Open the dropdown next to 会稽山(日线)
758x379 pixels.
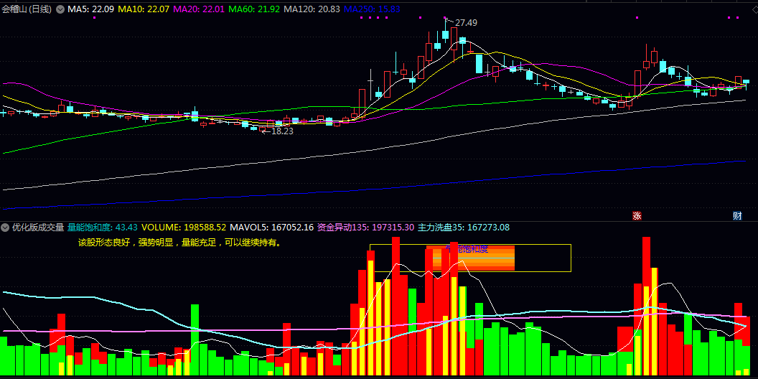60,9
